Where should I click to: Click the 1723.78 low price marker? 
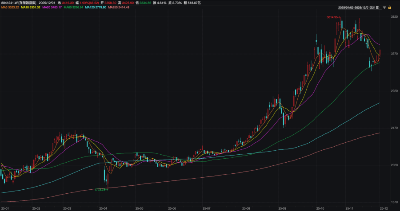tap(100, 189)
